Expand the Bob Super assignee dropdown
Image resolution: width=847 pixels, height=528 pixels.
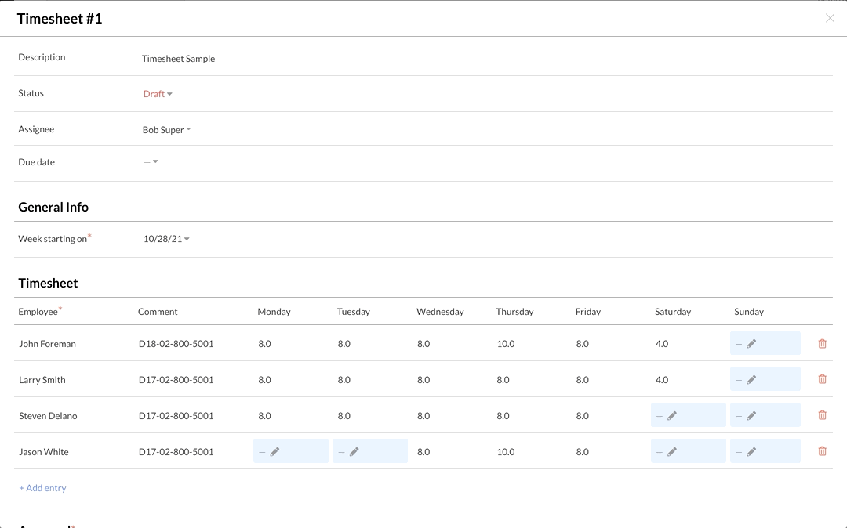[166, 130]
